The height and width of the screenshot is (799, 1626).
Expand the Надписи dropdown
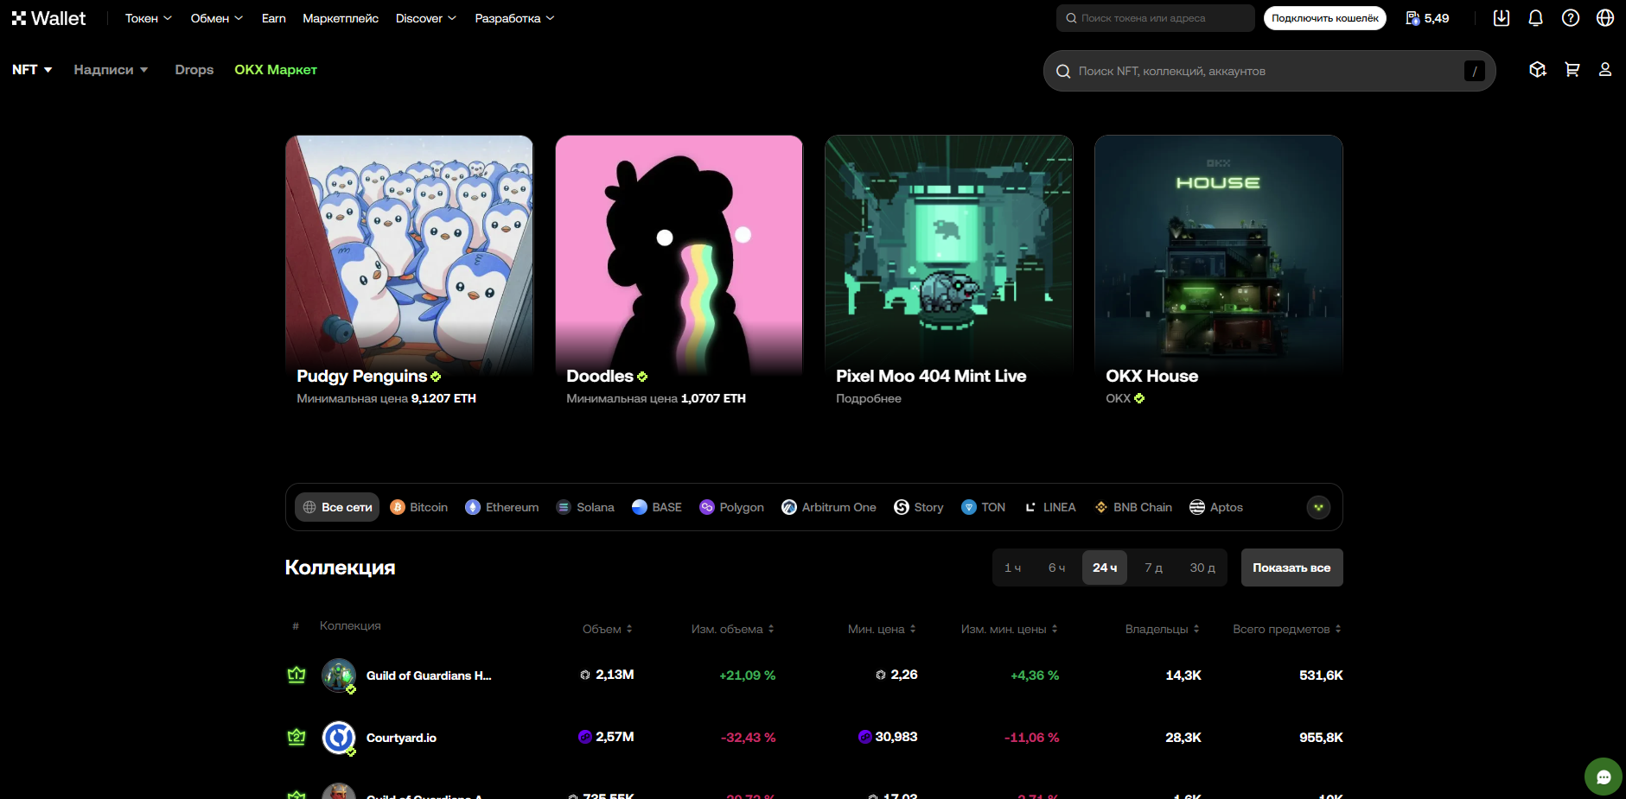coord(112,70)
